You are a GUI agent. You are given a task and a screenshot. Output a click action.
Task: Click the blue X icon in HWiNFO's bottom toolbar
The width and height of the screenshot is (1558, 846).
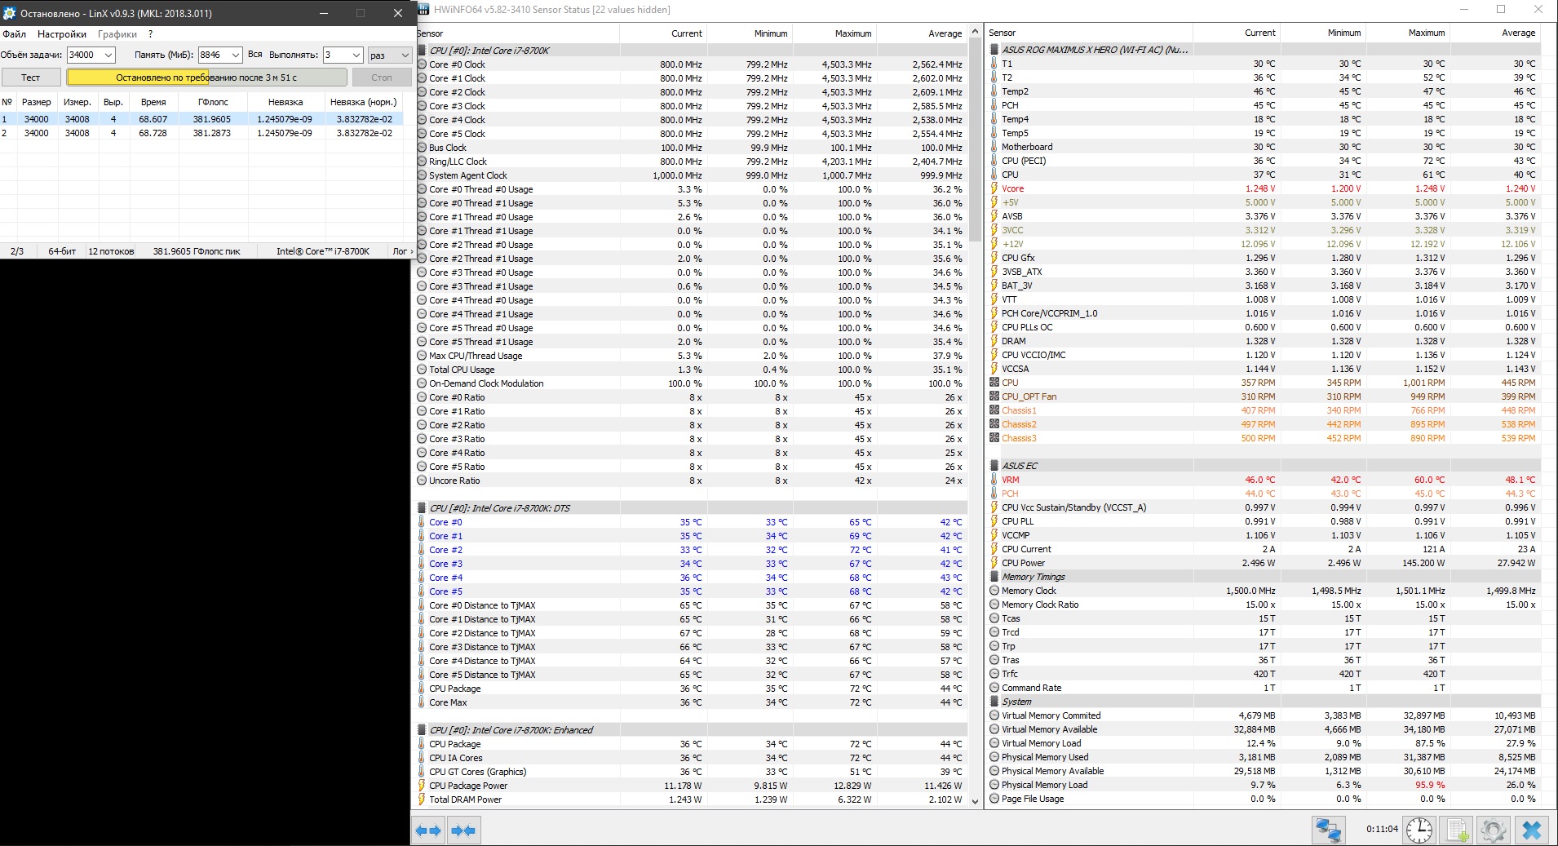pyautogui.click(x=1532, y=830)
